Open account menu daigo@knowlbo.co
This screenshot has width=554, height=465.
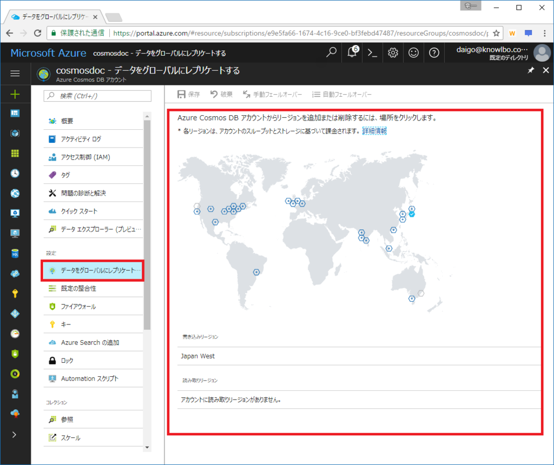tap(492, 52)
